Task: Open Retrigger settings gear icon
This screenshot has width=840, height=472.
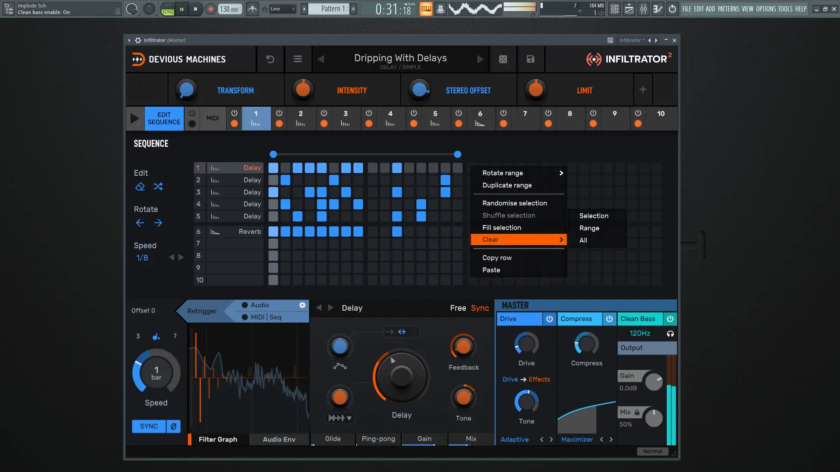Action: point(302,305)
